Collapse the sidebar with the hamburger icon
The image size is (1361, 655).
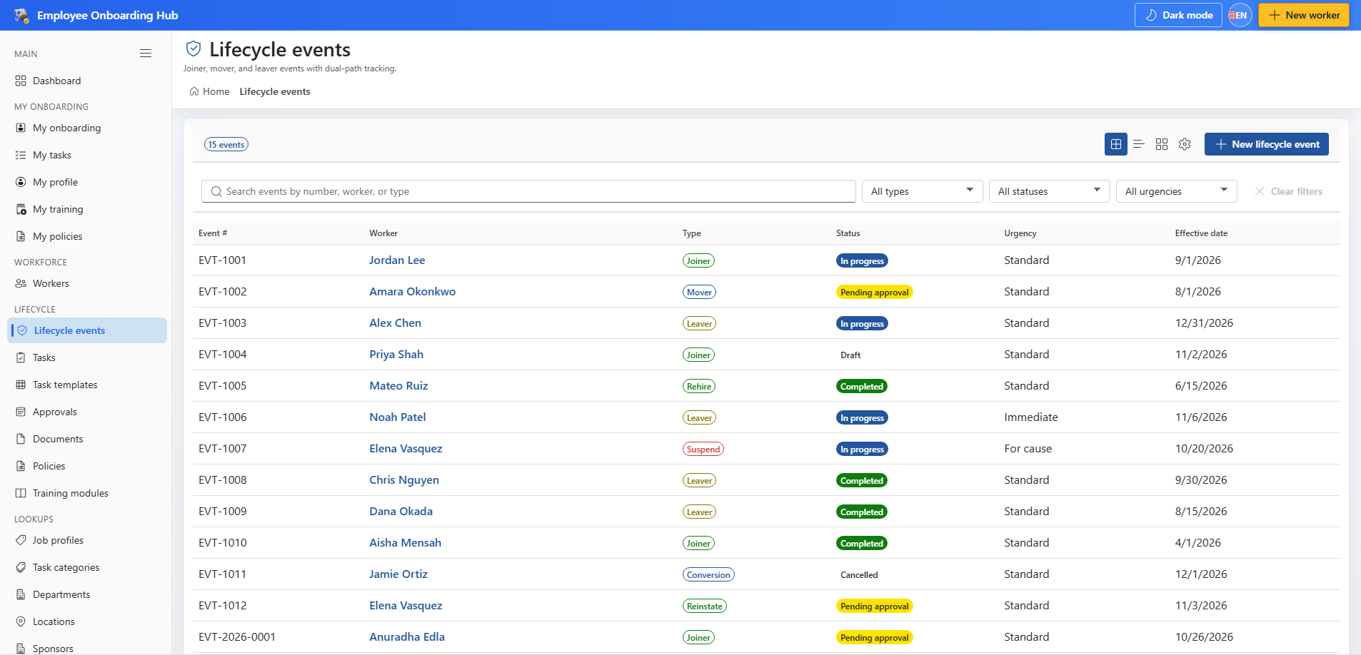coord(146,54)
